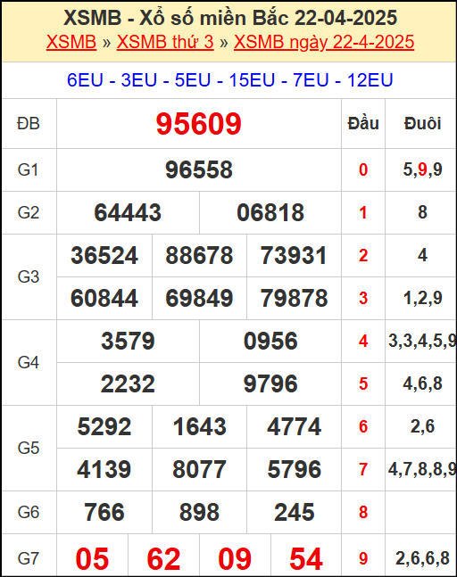Viewport: 457px width, 577px height.
Task: Select G6 number 898
Action: click(x=199, y=512)
